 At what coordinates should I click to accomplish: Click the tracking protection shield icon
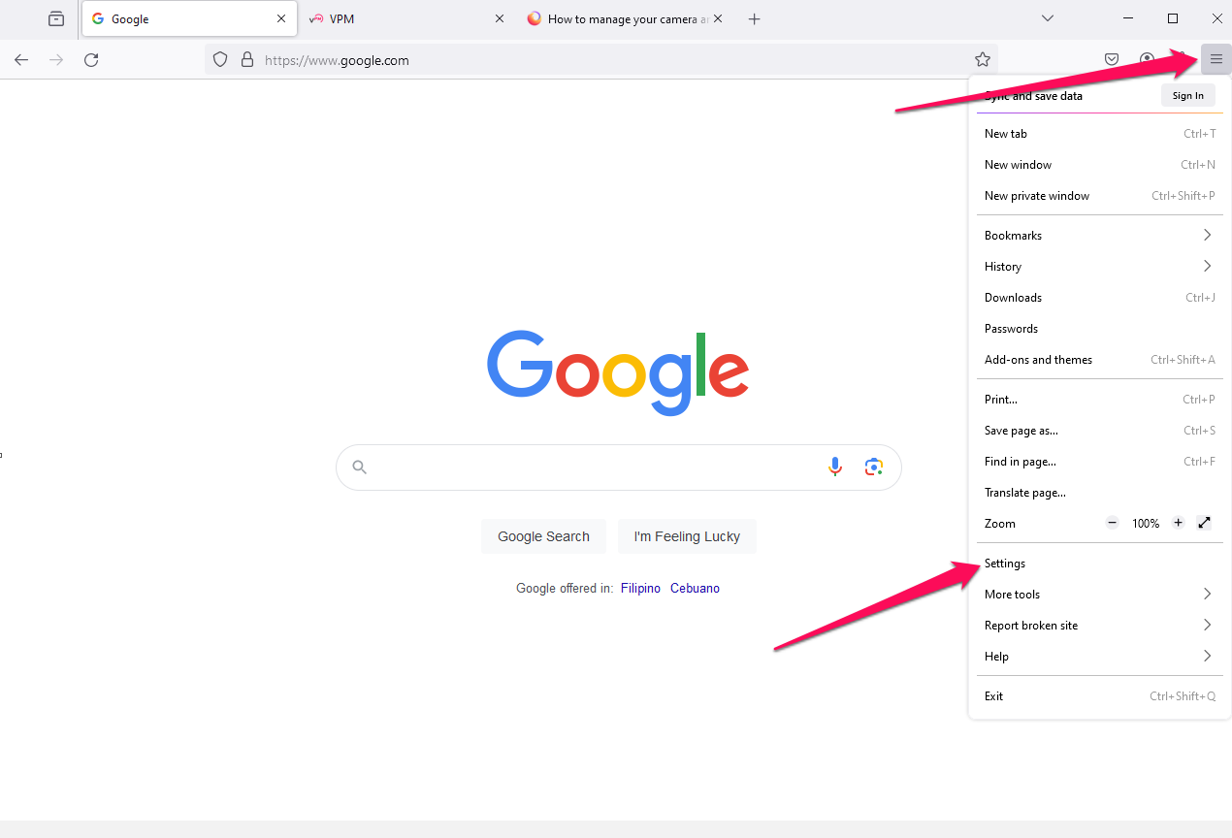(220, 59)
